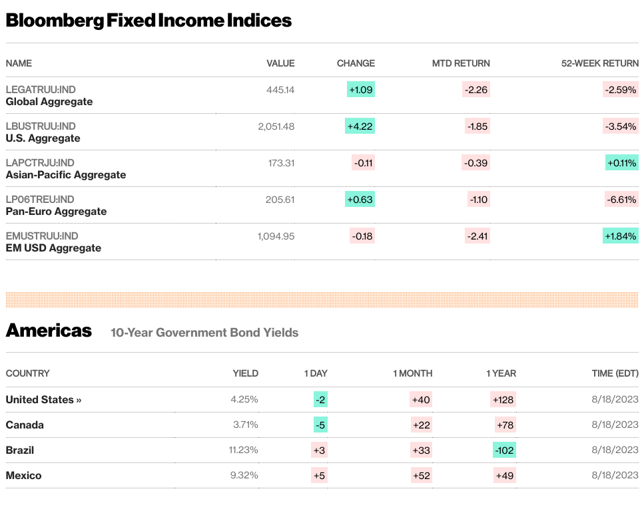Click the LEGATRUU:IND ticker
This screenshot has height=515, width=644.
coord(41,89)
